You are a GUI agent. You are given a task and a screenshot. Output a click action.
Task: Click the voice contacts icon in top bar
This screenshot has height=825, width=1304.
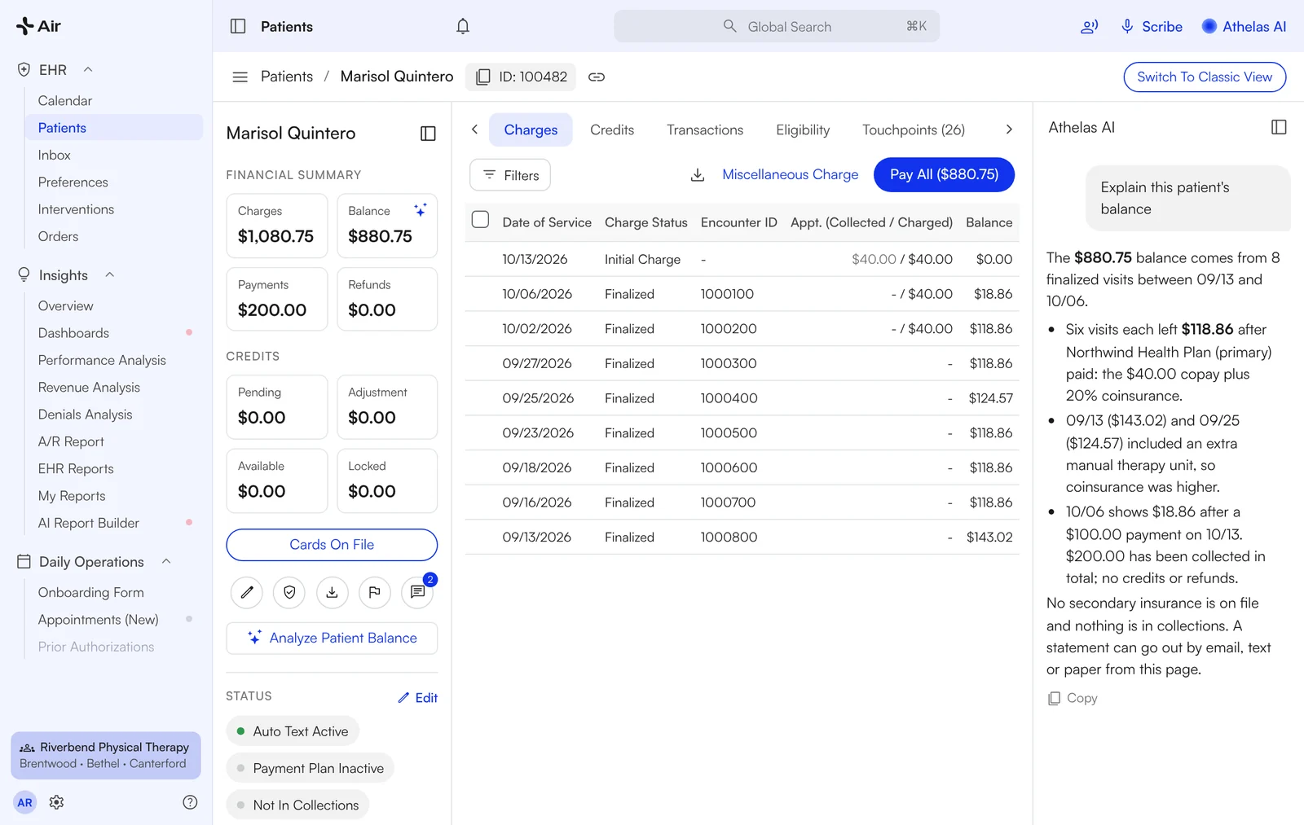click(x=1089, y=26)
